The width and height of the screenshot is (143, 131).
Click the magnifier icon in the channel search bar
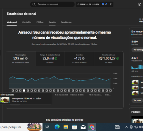coord(34,4)
